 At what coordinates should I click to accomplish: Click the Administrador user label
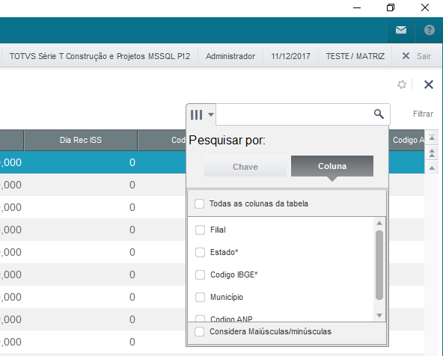coord(230,56)
